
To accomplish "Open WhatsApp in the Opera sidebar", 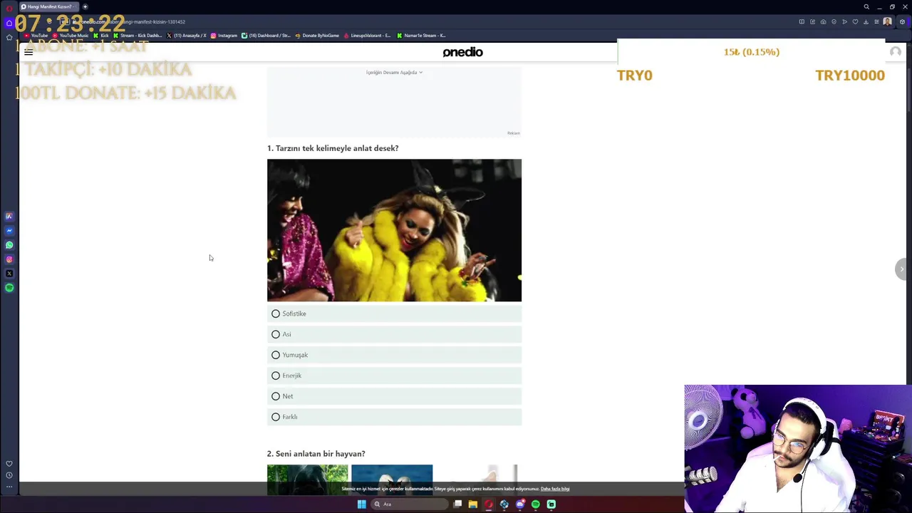I will 9,245.
